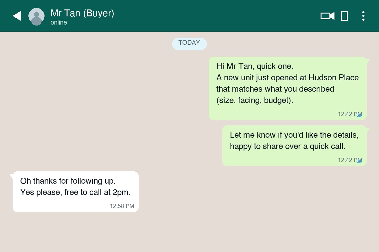379x252 pixels.
Task: Click the blue double checkmark receipt
Action: [359, 115]
